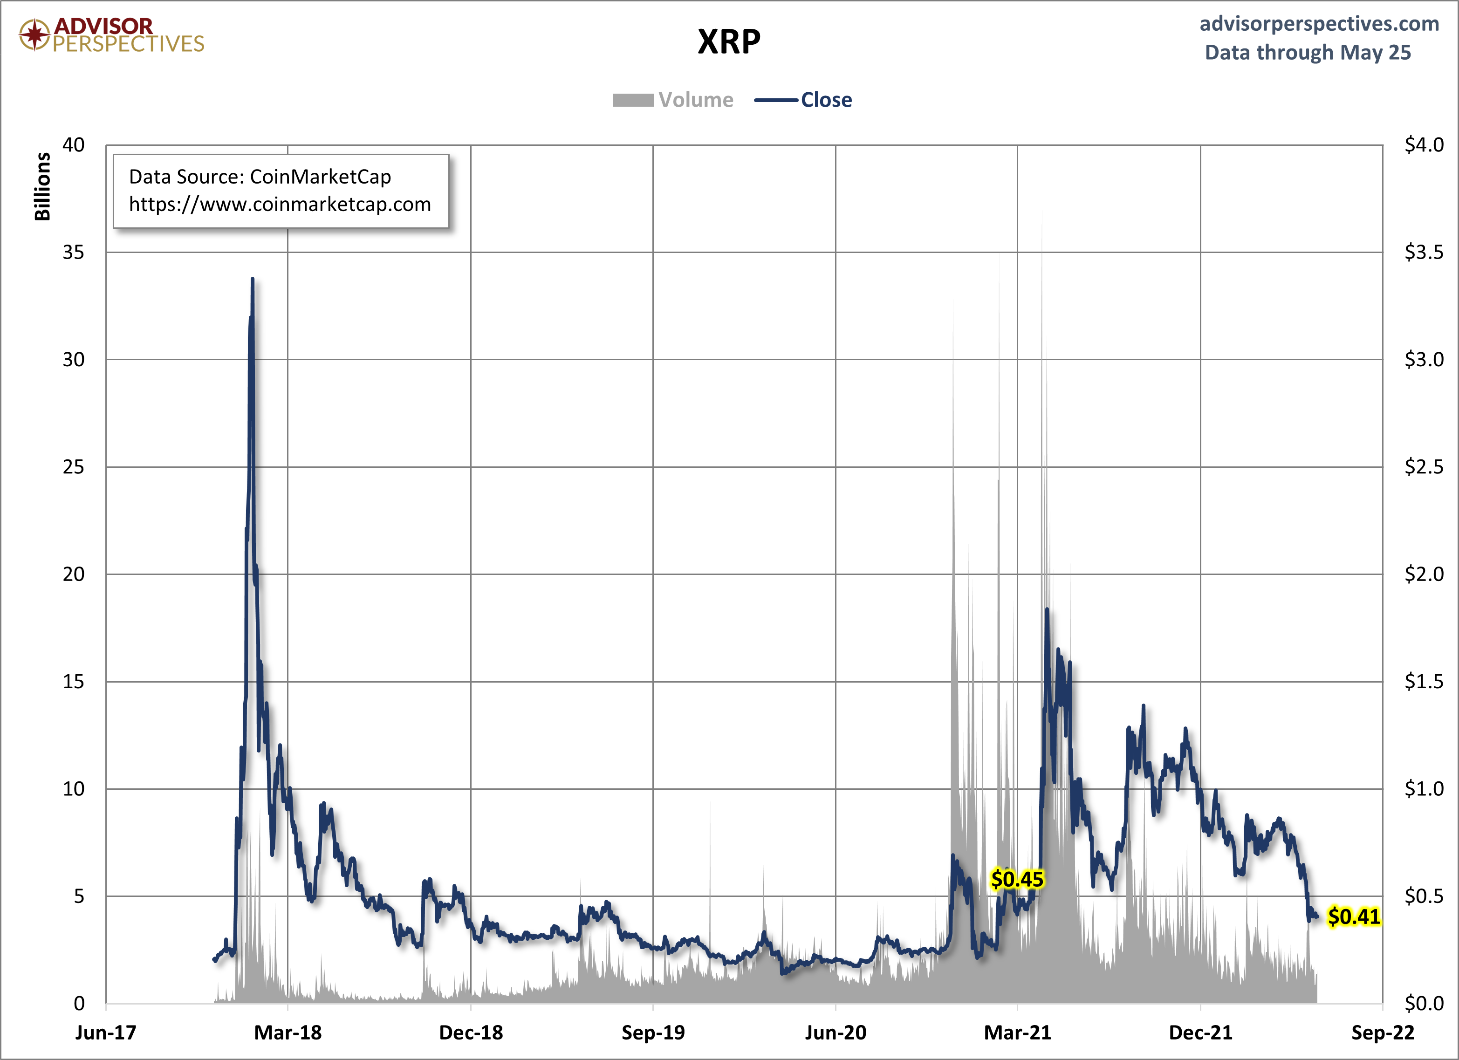Select the Volume legend label
The image size is (1459, 1060).
695,100
